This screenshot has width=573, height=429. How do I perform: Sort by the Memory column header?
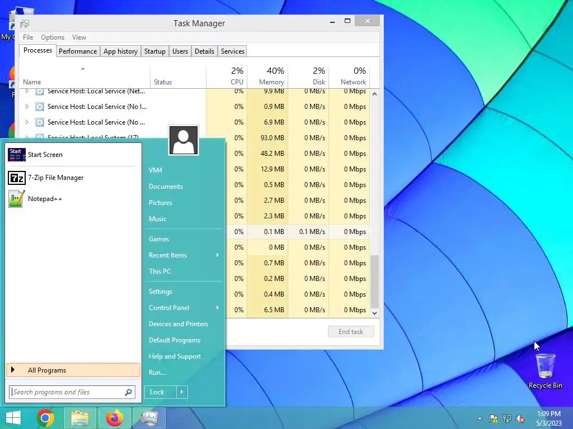point(268,76)
